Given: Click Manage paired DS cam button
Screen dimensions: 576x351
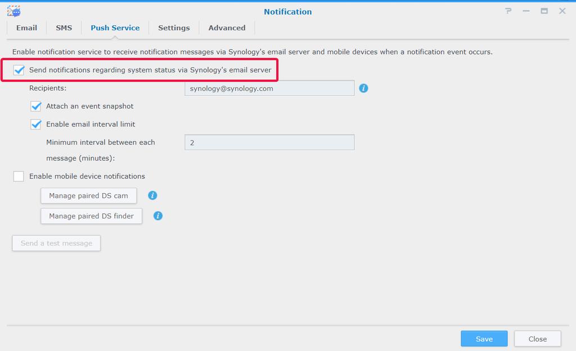Looking at the screenshot, I should pyautogui.click(x=88, y=196).
